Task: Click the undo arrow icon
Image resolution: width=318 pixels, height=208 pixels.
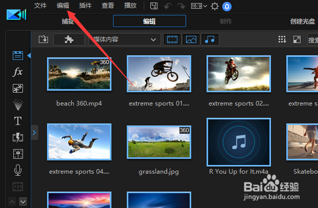Action: pyautogui.click(x=168, y=6)
